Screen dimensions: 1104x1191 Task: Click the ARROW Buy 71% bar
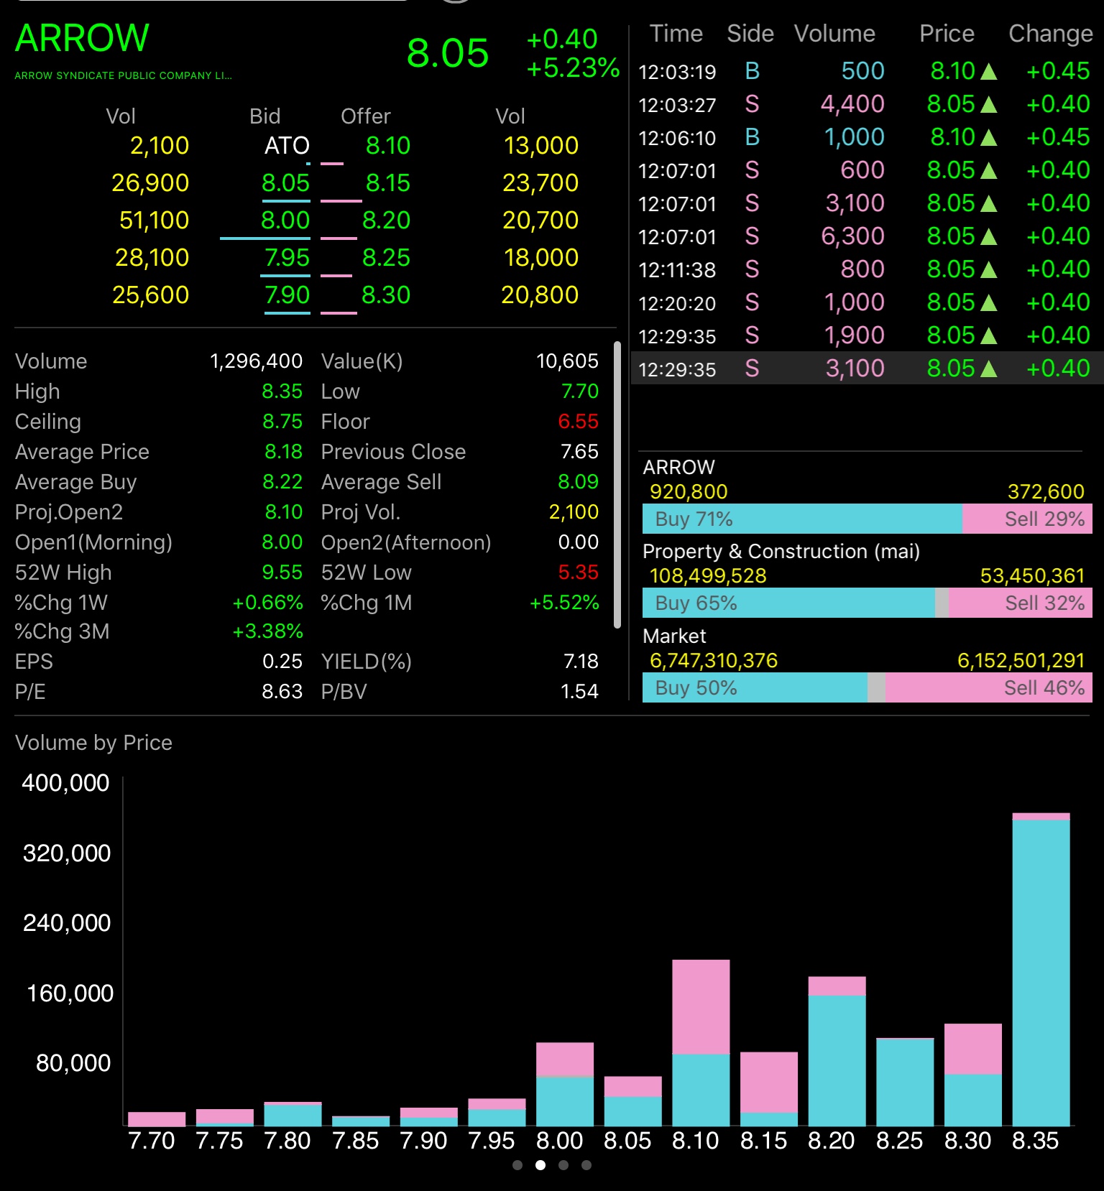[x=802, y=519]
